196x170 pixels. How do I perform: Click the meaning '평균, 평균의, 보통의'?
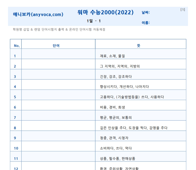116,117
